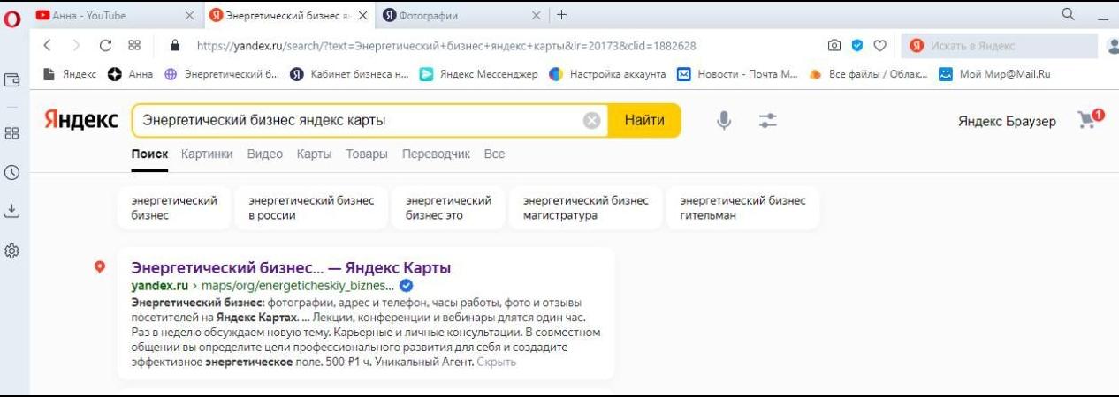This screenshot has width=1119, height=397.
Task: Open Яндекс Мессенджер bookmark
Action: coord(478,74)
